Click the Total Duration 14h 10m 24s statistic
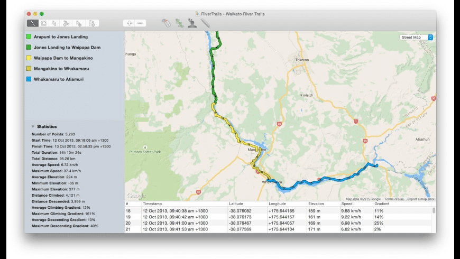This screenshot has width=460, height=259. pyautogui.click(x=57, y=152)
